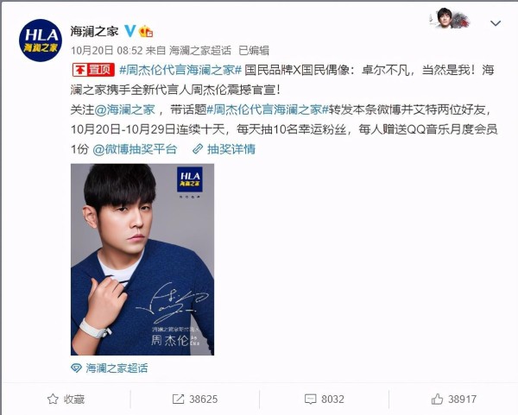This screenshot has width=518, height=415.
Task: Click the crown membership badge icon
Action: coord(146,31)
